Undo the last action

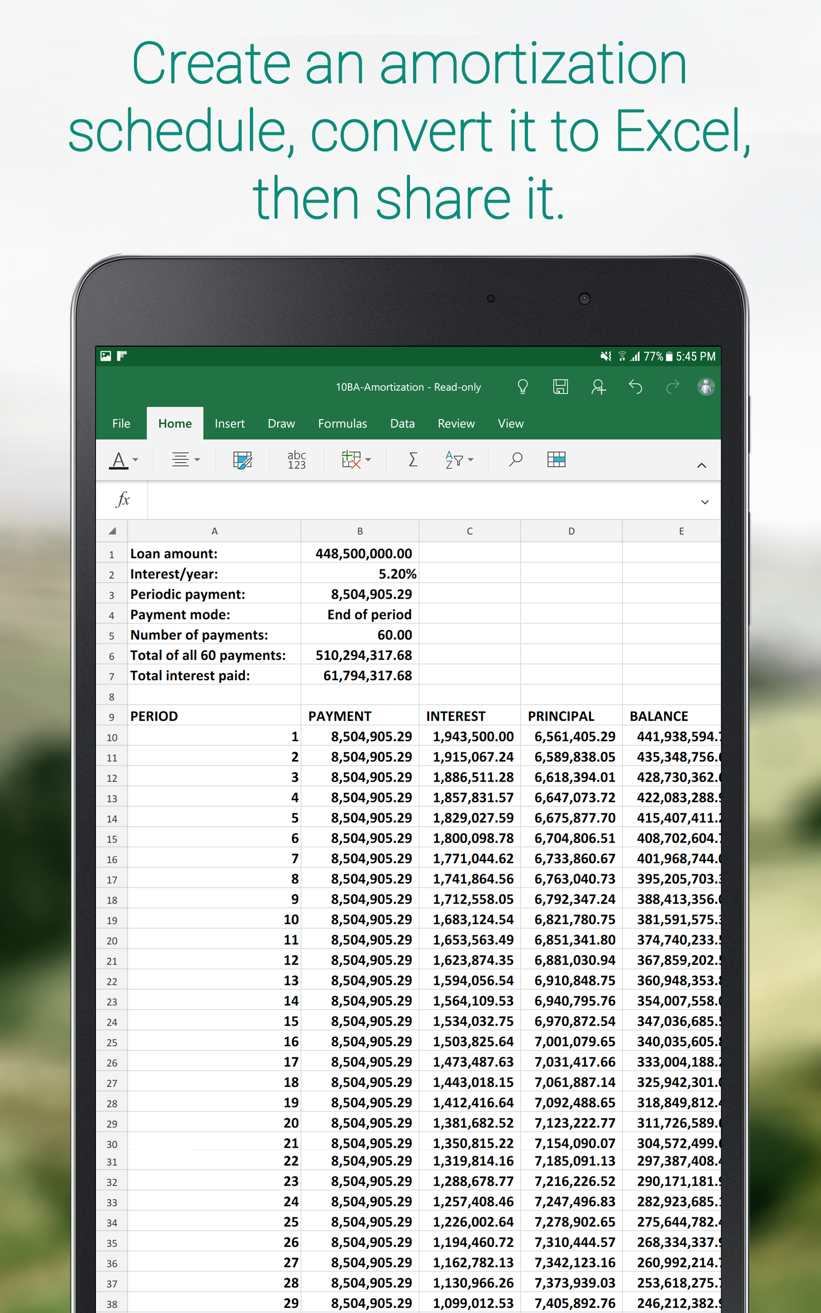click(635, 387)
